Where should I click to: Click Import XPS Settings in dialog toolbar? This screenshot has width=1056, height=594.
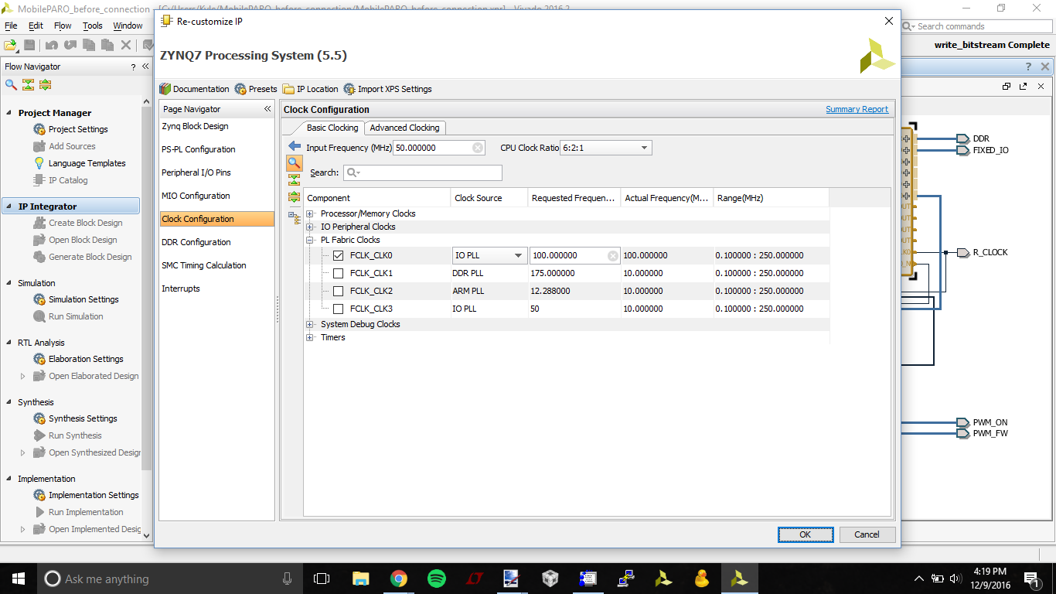click(387, 89)
